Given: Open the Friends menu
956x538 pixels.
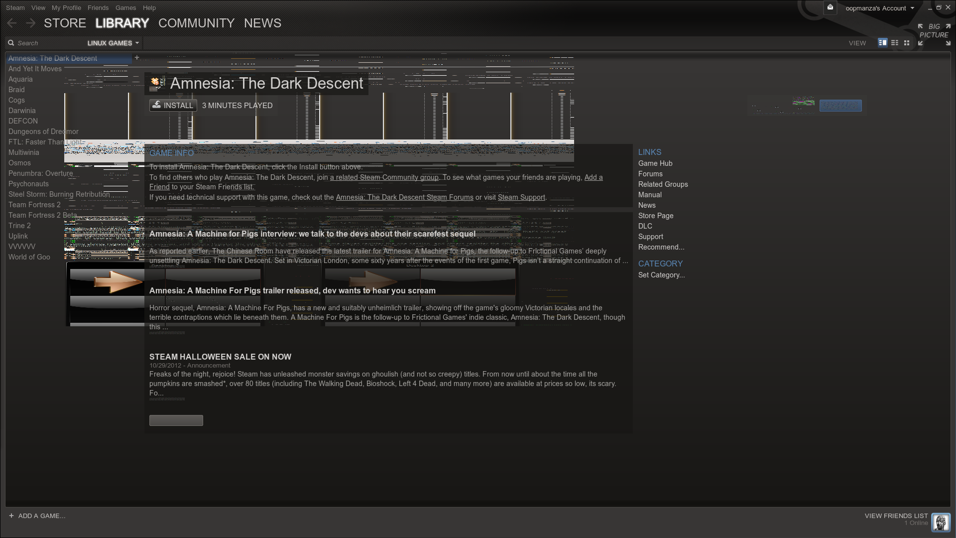Looking at the screenshot, I should pos(98,7).
